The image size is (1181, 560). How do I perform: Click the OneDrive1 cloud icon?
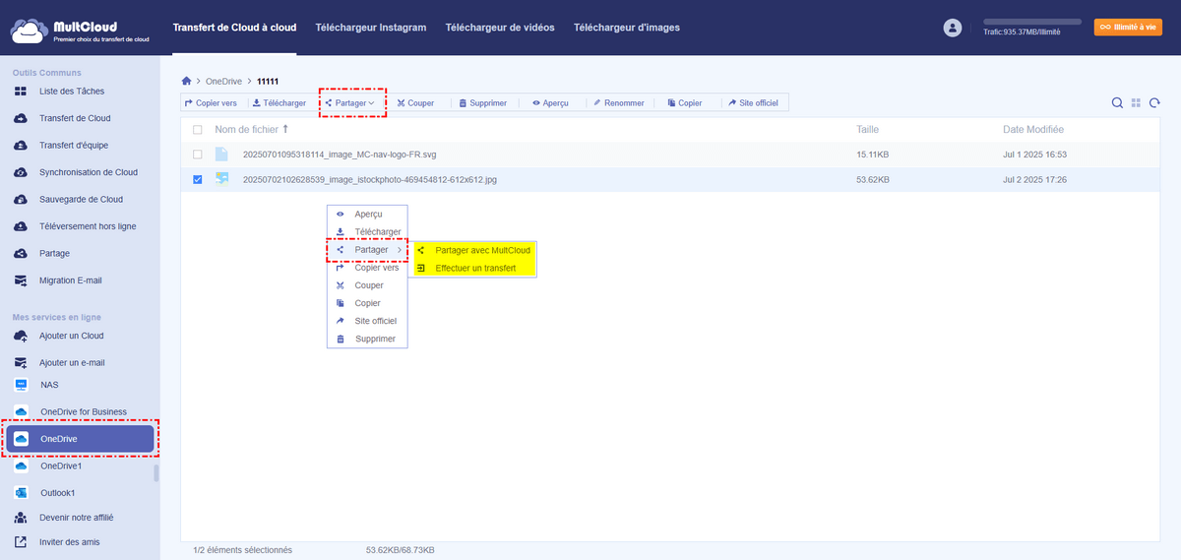21,467
